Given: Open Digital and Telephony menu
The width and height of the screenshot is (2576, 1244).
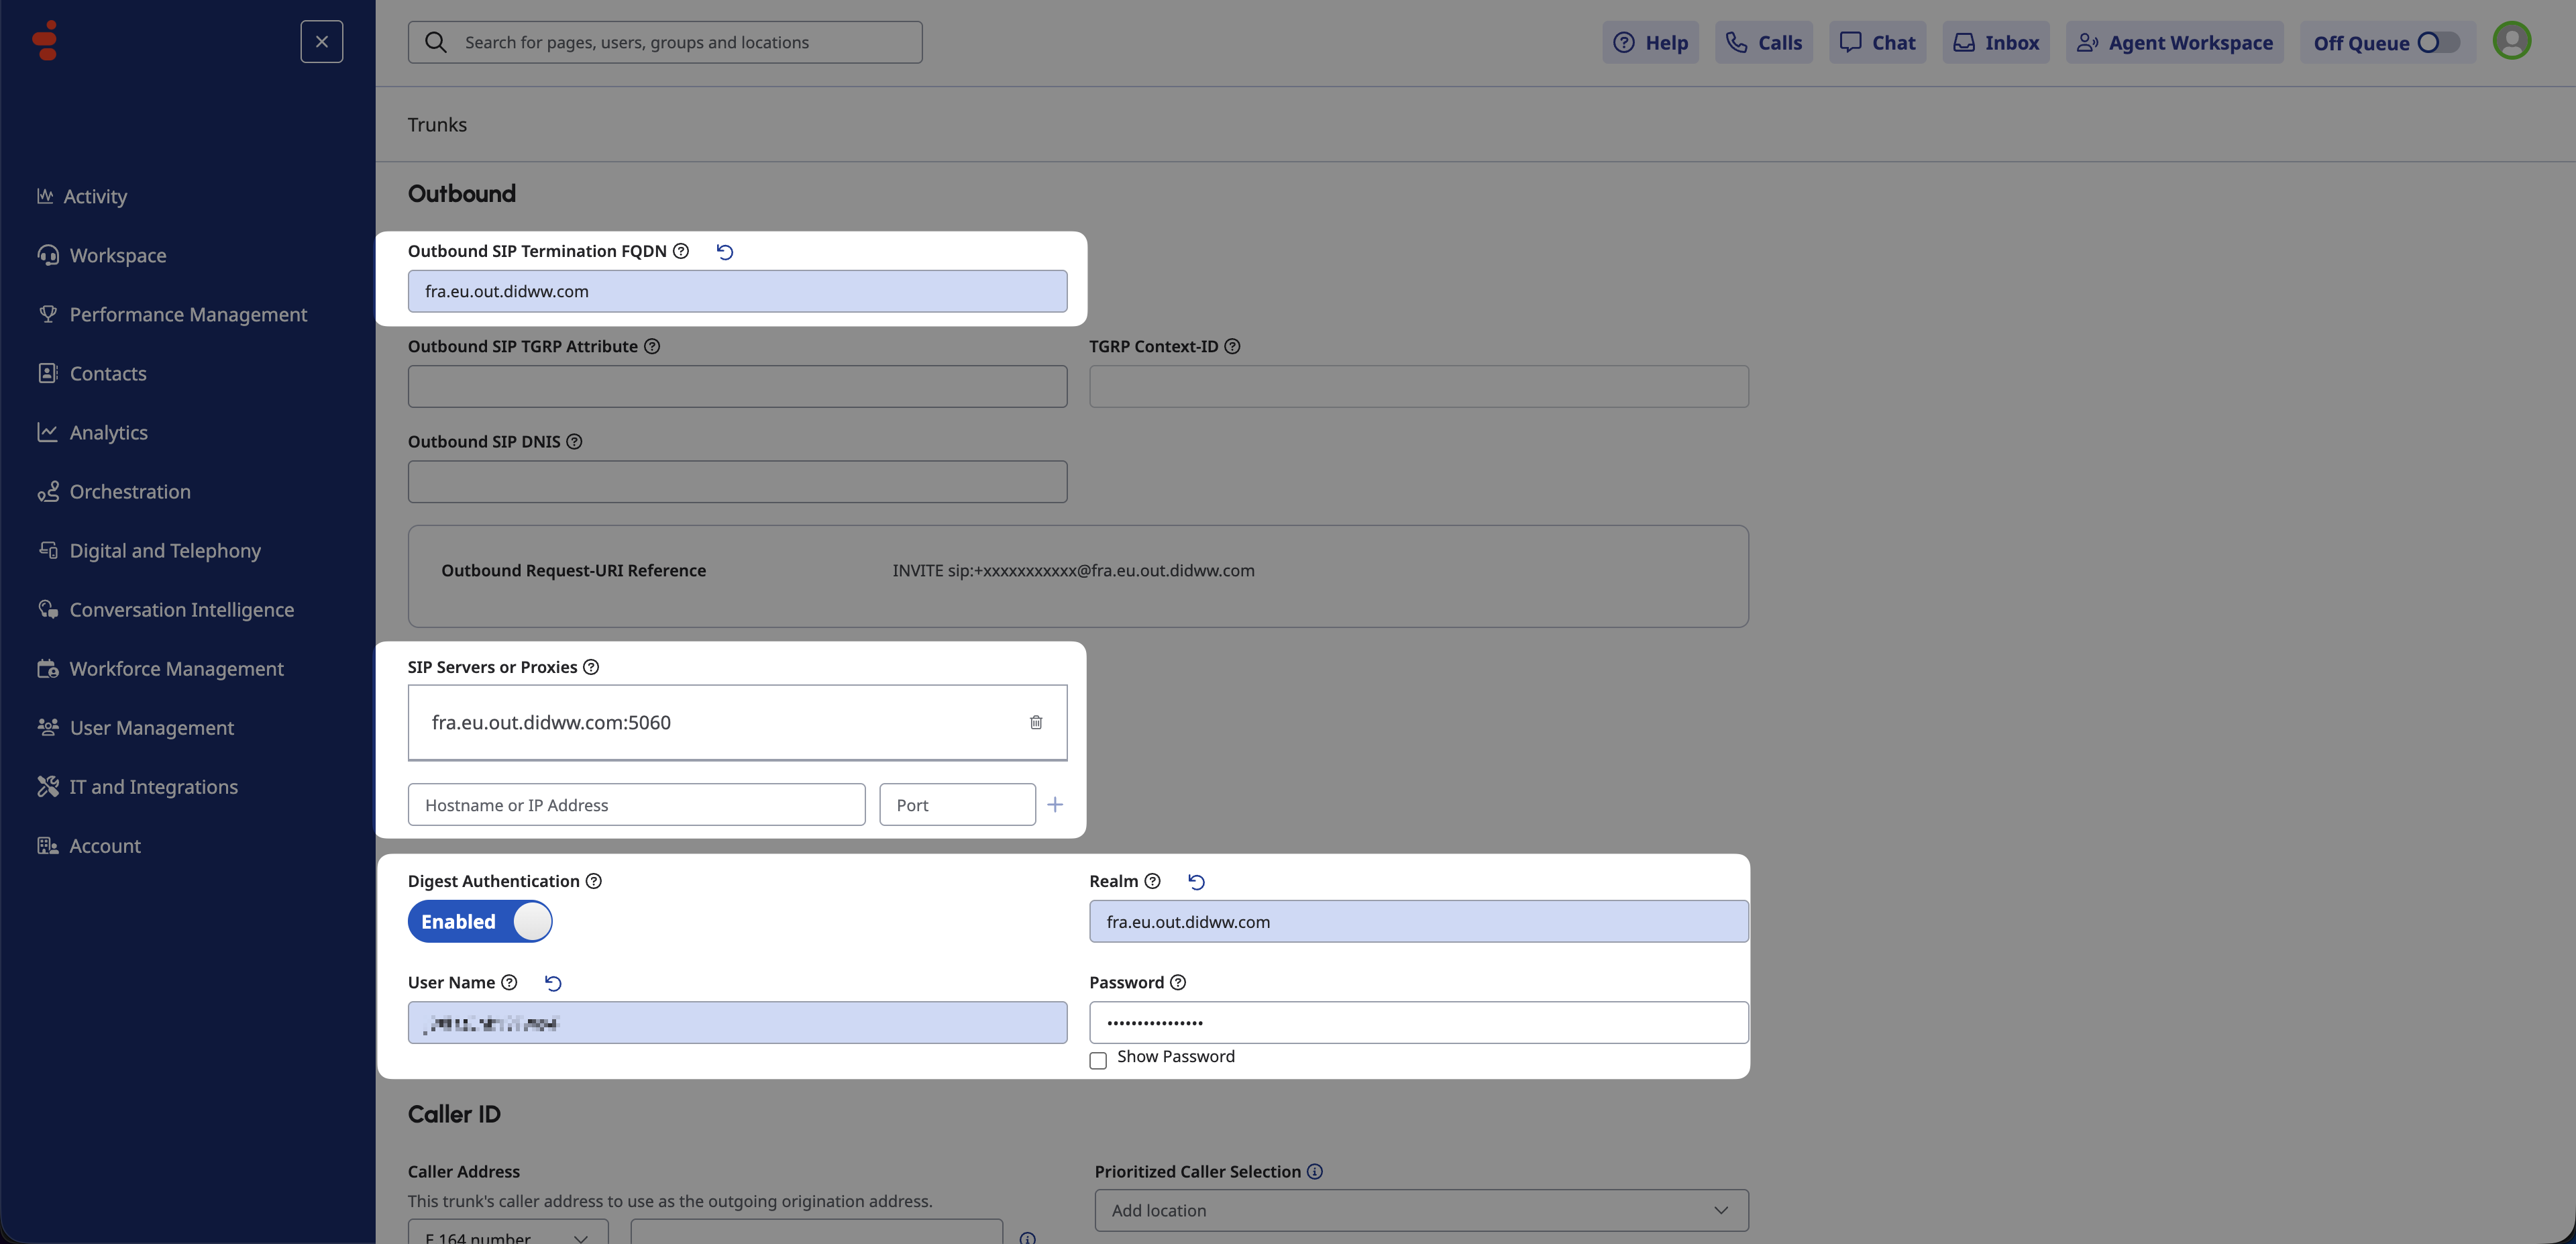Looking at the screenshot, I should 165,551.
